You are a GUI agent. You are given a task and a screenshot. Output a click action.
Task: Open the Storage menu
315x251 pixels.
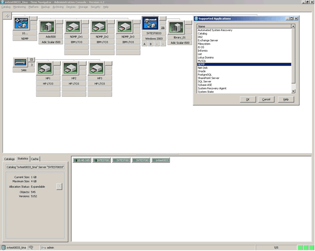83,7
